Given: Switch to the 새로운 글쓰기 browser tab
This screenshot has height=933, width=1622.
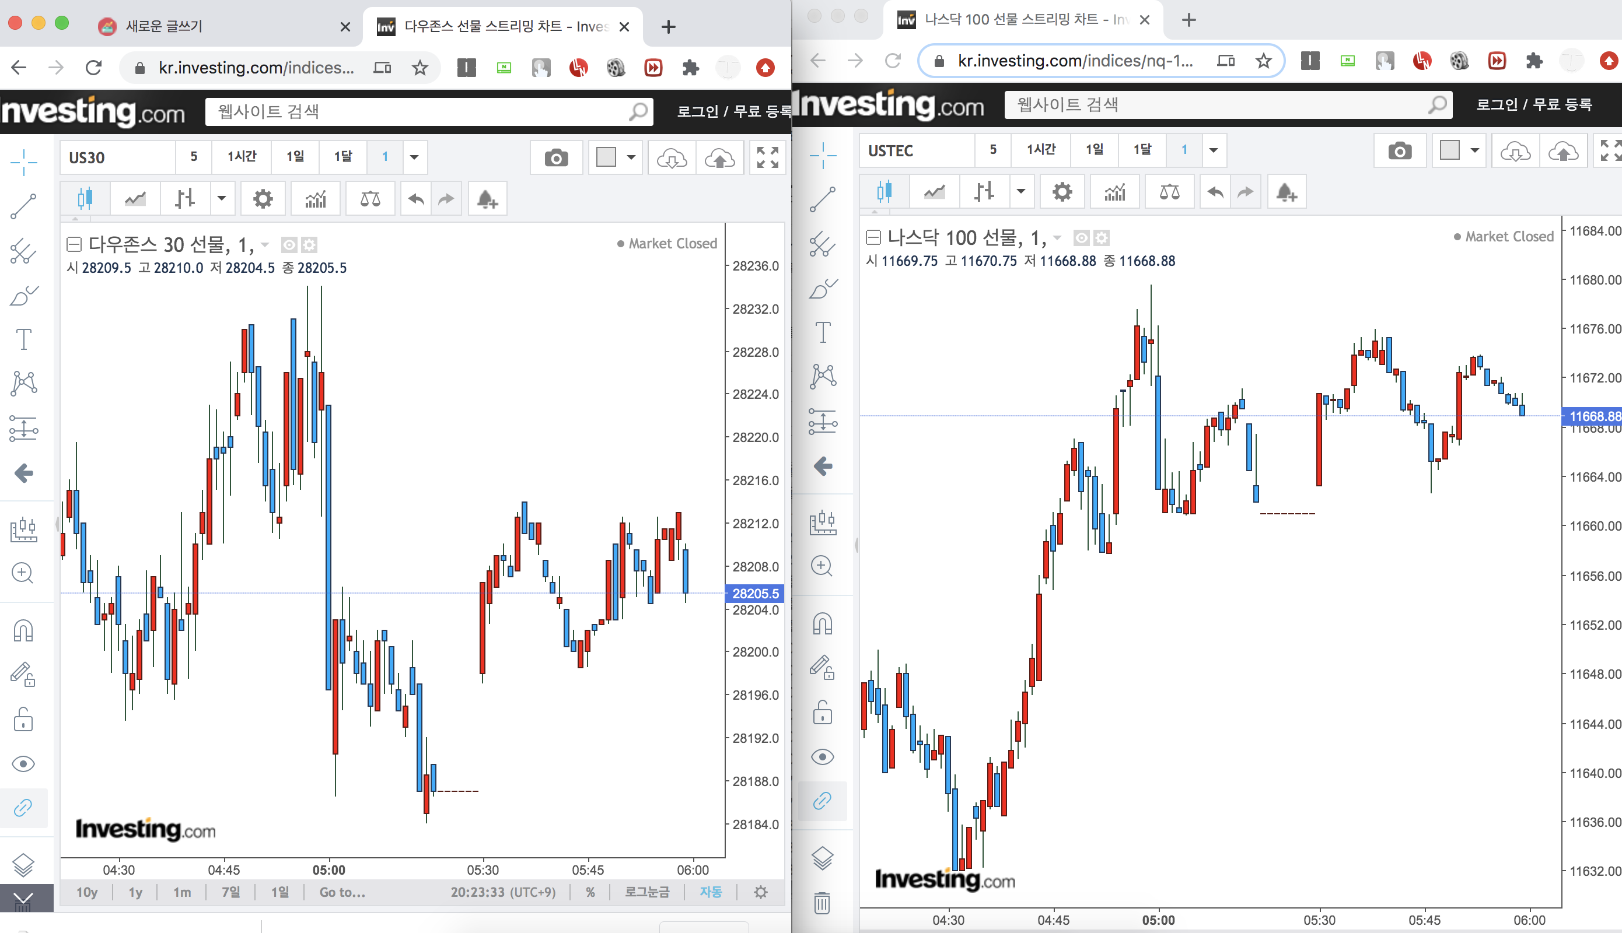Looking at the screenshot, I should coord(226,26).
